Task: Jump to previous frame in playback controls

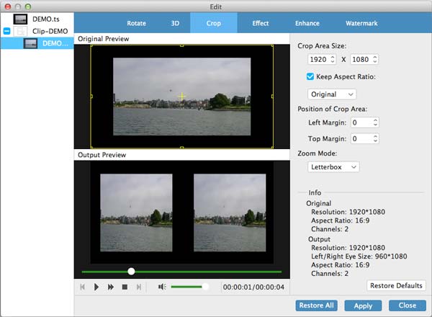Action: tap(82, 287)
